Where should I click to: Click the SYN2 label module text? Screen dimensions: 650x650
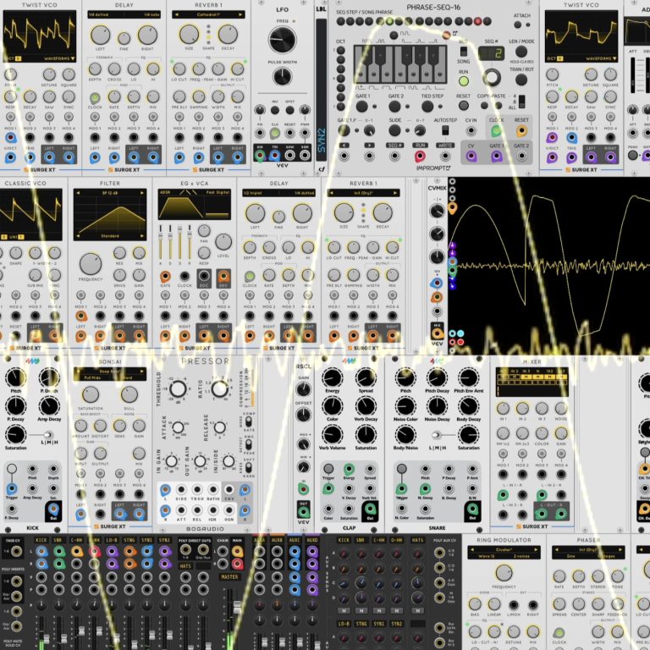pos(322,140)
